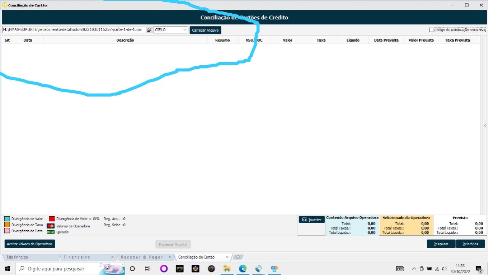
Task: Switch to the Receber & Pagar tab
Action: click(142, 257)
